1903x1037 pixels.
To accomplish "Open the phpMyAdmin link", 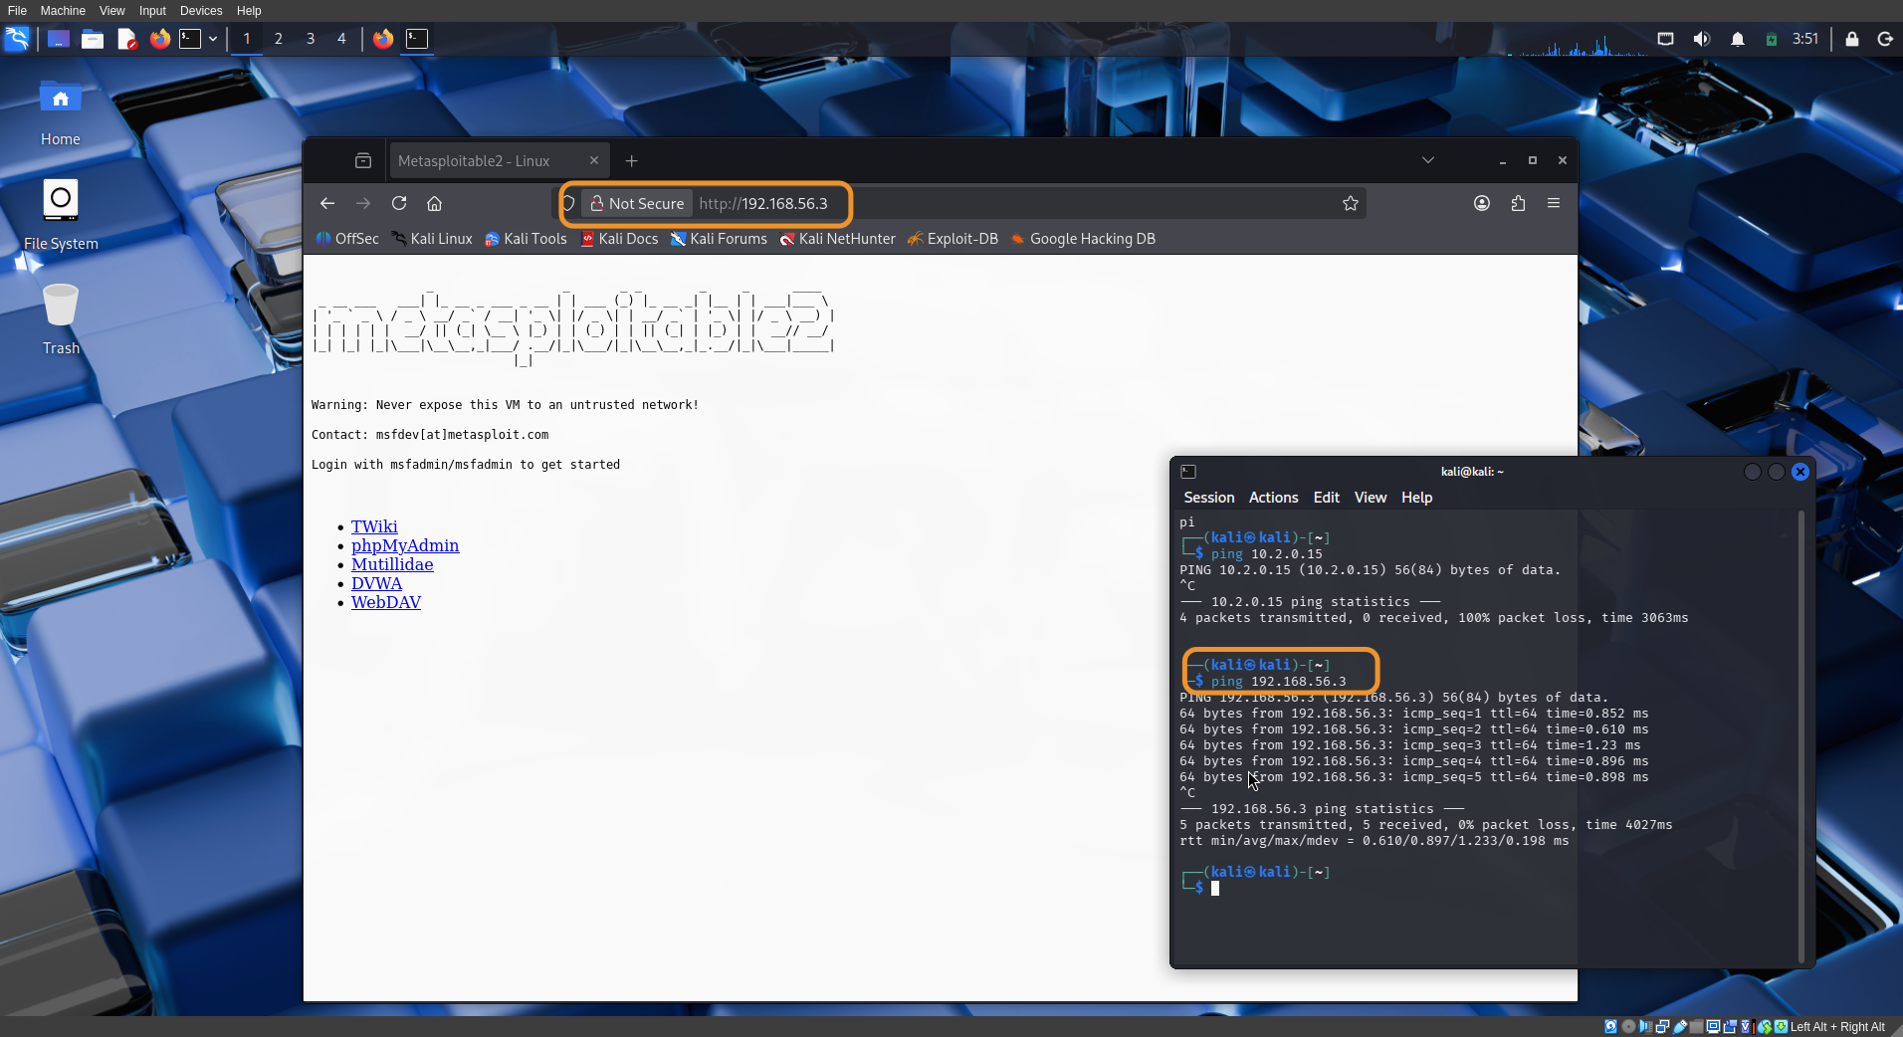I will 405,545.
